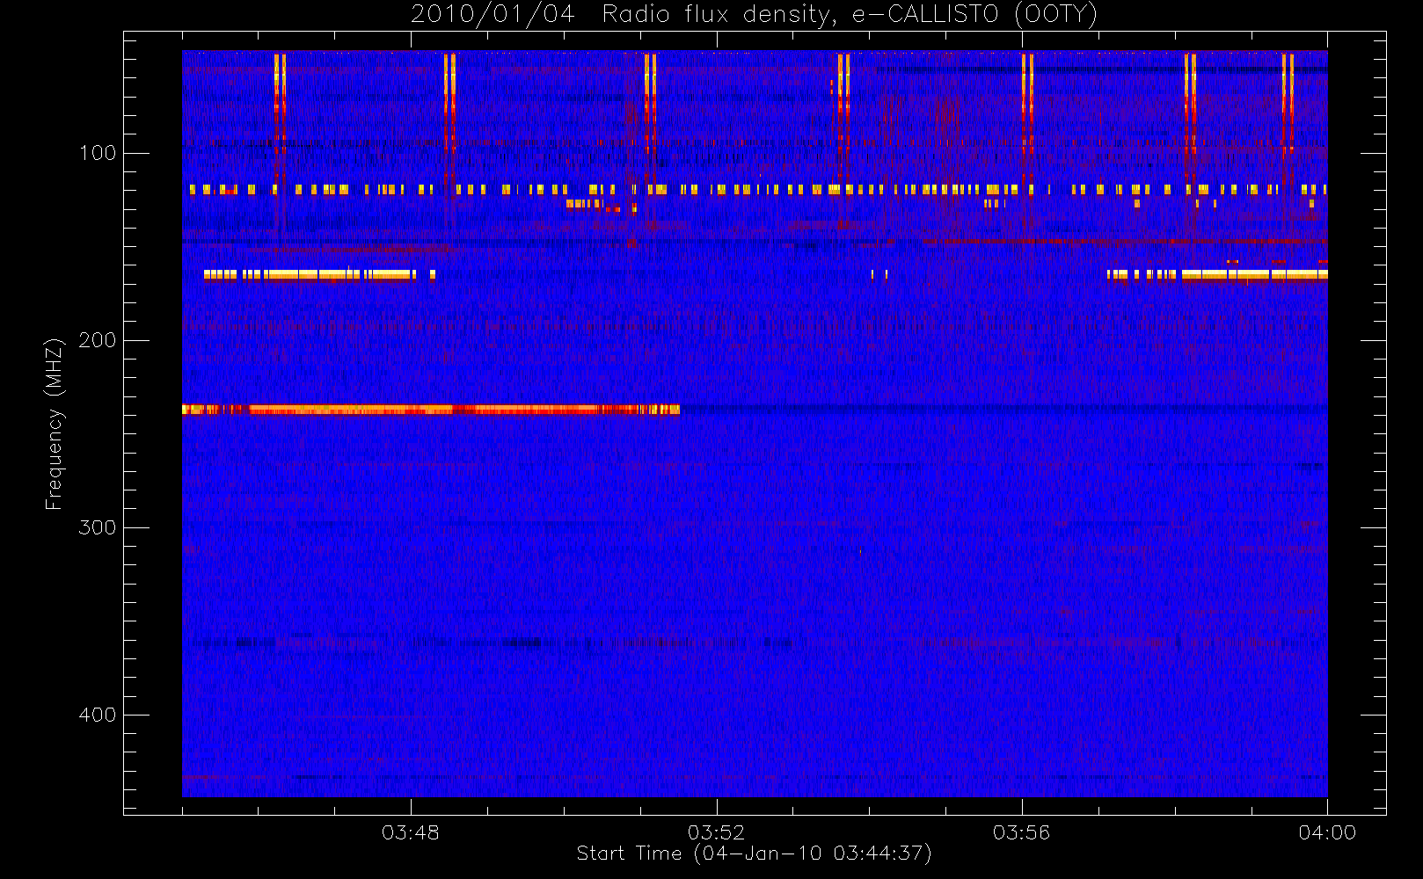Screen dimensions: 1423x879
Task: Click the "Start Time (04-Jan-10 03:44:37)" label
Action: coord(754,854)
